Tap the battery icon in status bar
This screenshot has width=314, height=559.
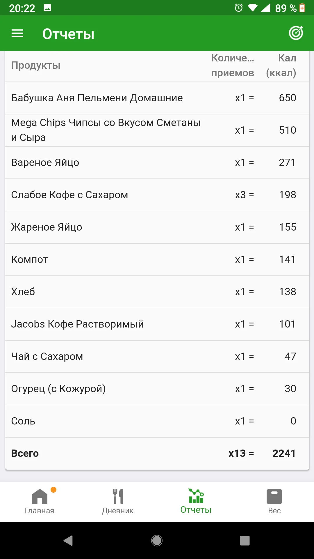pyautogui.click(x=302, y=8)
